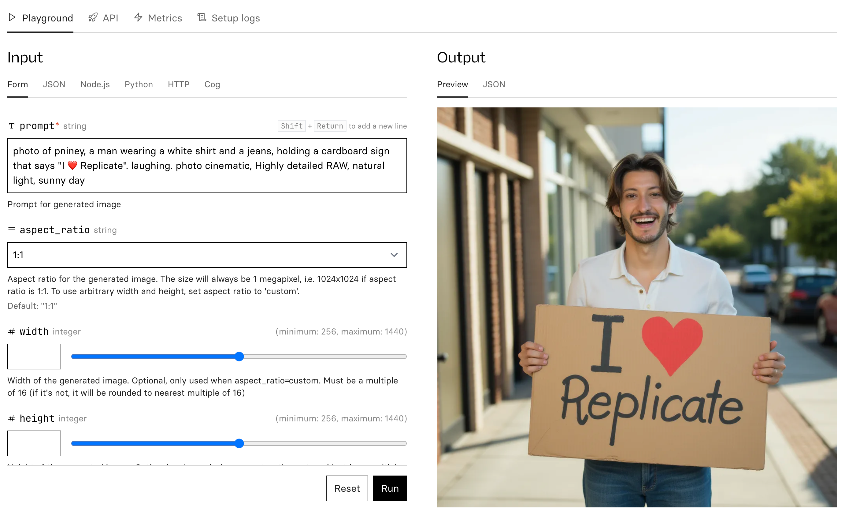Click the rocket icon beside API
841x508 pixels.
coord(93,17)
